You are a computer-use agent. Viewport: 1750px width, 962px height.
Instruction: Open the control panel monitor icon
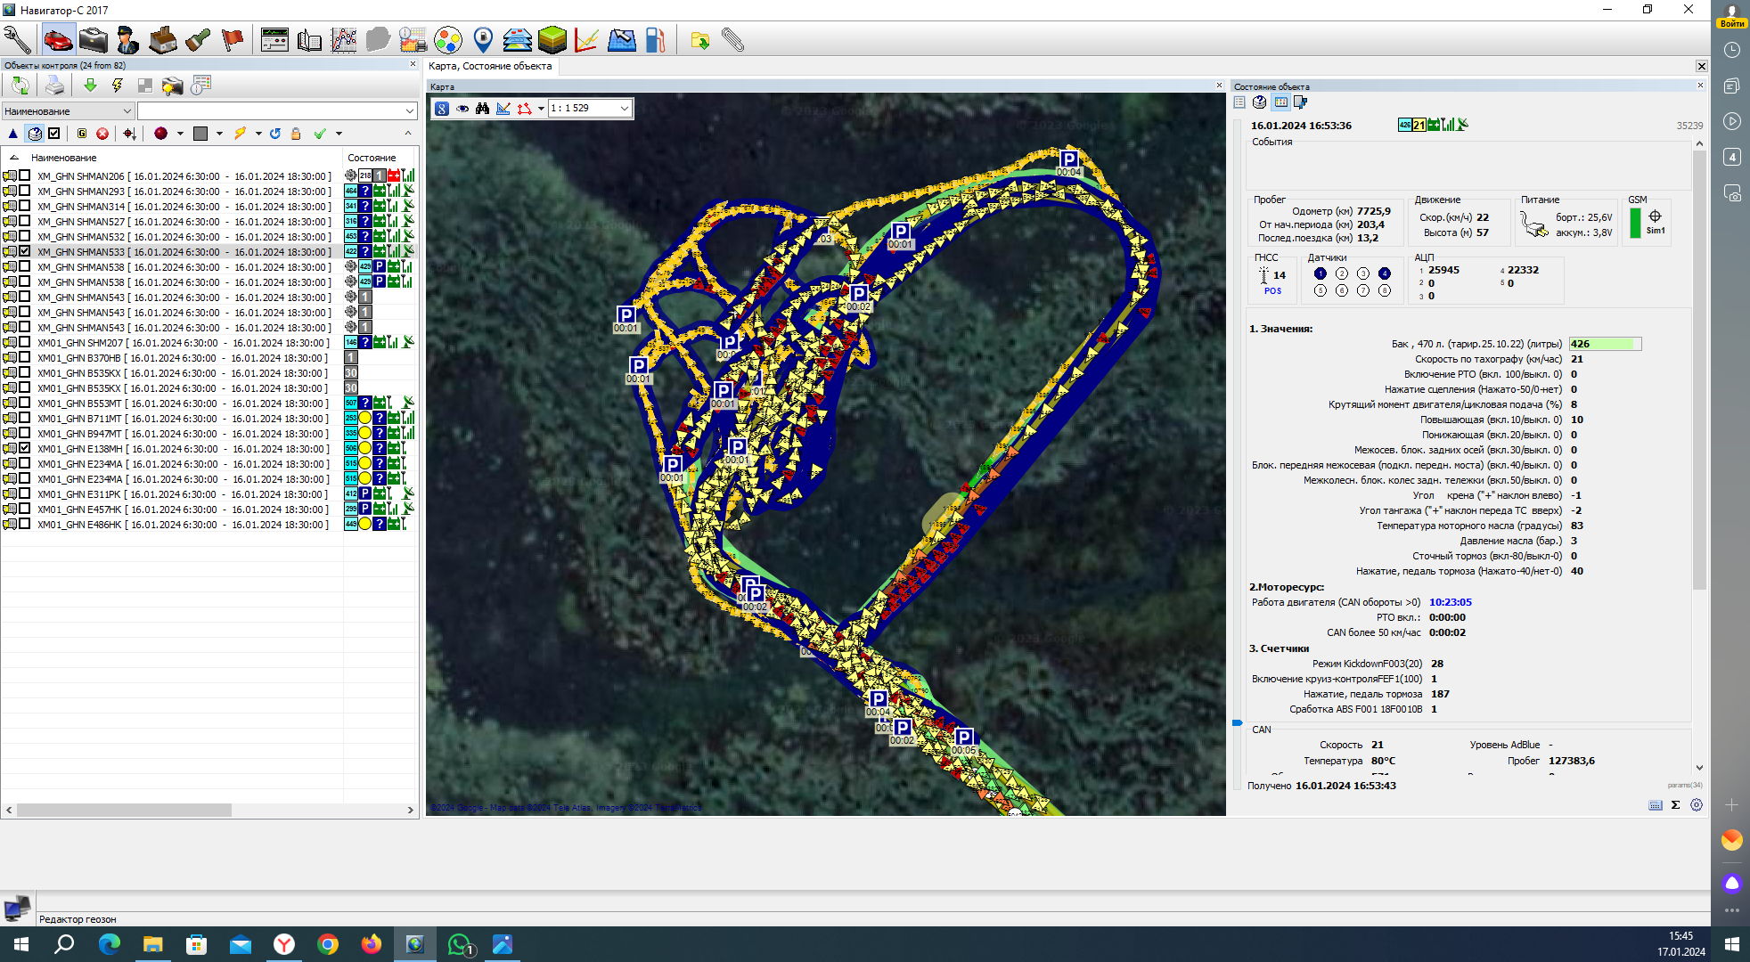click(274, 39)
